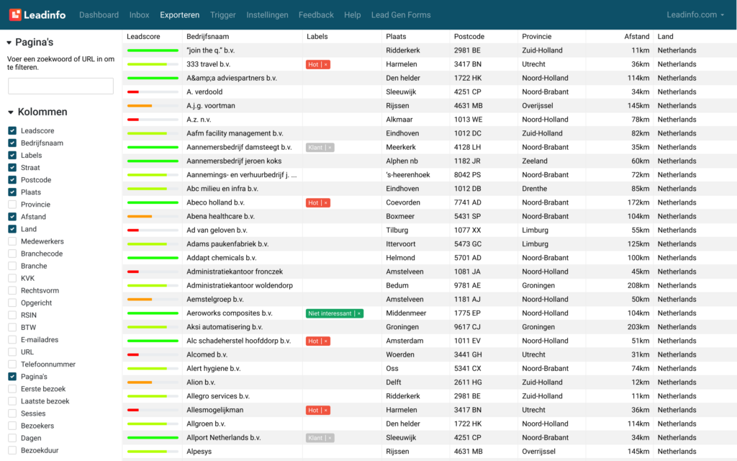737x461 pixels.
Task: Check the Telefoonnummer checkbox
Action: click(x=12, y=364)
